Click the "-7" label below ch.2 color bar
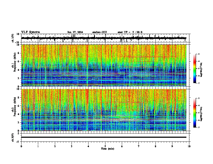The height and width of the screenshot is (164, 213). [198, 127]
